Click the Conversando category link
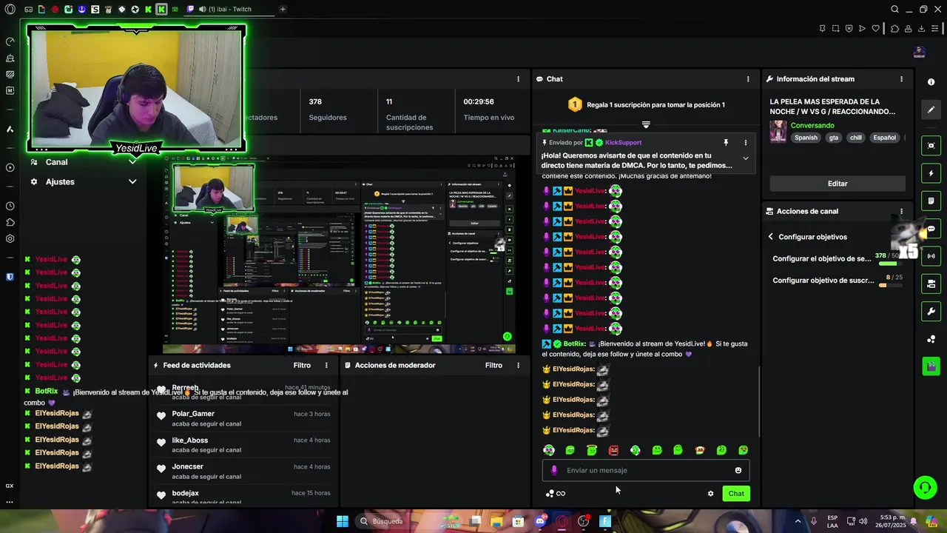This screenshot has width=947, height=533. (812, 126)
